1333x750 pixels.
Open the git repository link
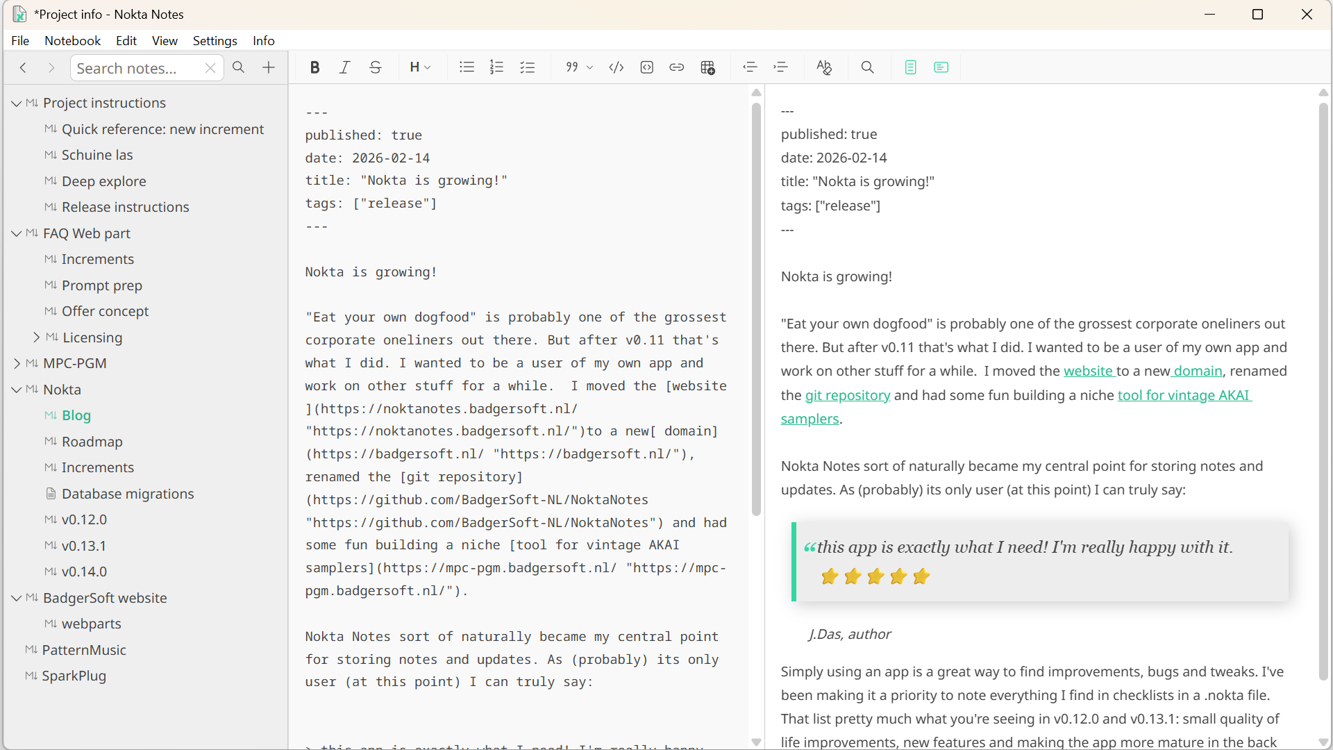point(848,394)
